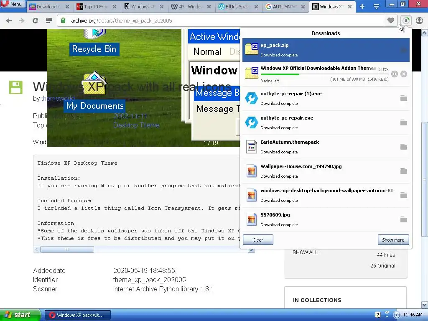This screenshot has height=321, width=428.
Task: Open the Desktop Theme topic link
Action: (136, 125)
